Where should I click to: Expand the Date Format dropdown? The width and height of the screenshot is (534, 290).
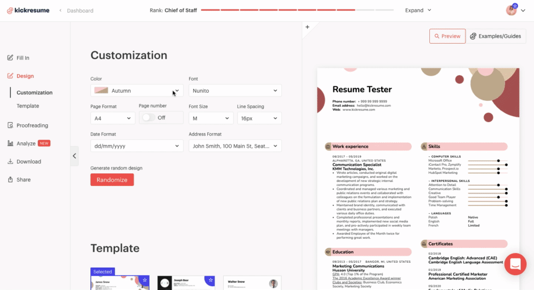point(137,146)
